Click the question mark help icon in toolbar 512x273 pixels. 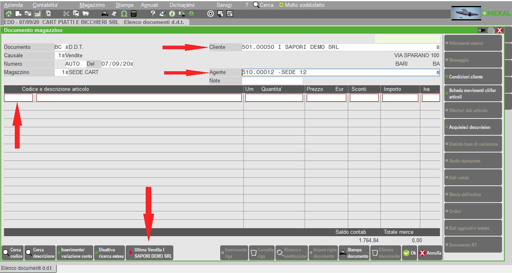click(x=153, y=14)
